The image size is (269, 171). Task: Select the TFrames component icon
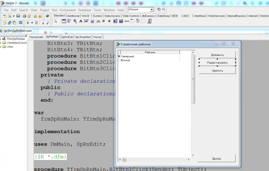coord(64,21)
